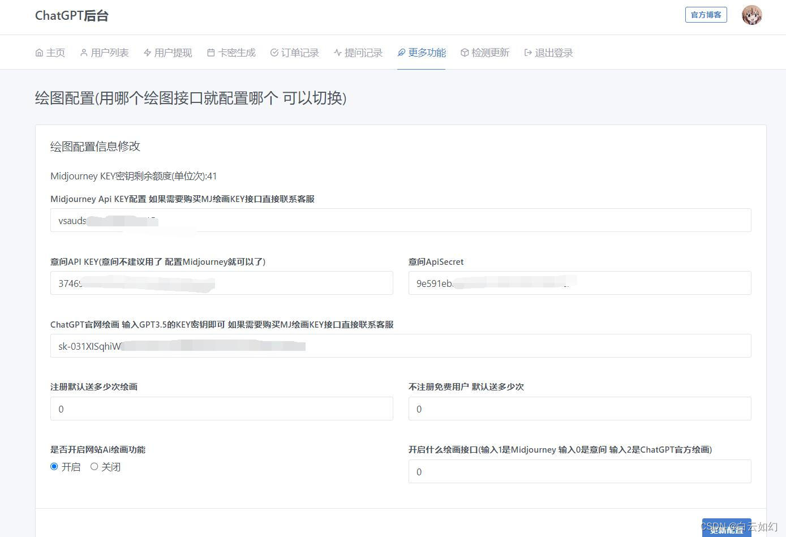Focus the 不注册免费用户 默认送多少次 input
Viewport: 786px width, 537px height.
coord(580,409)
